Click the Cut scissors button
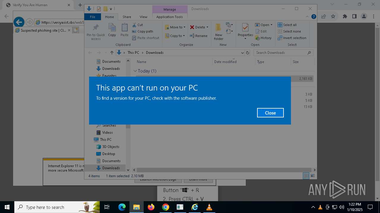This screenshot has width=380, height=213. [137, 25]
